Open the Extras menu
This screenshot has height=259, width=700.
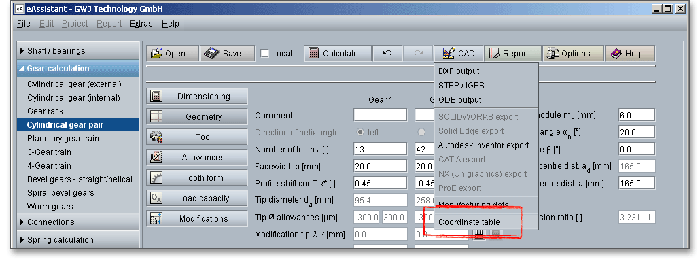tap(141, 24)
